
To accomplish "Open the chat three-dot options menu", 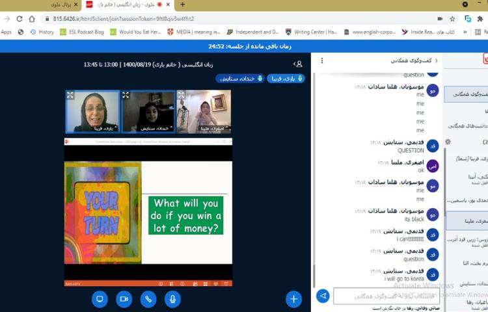I will point(322,60).
